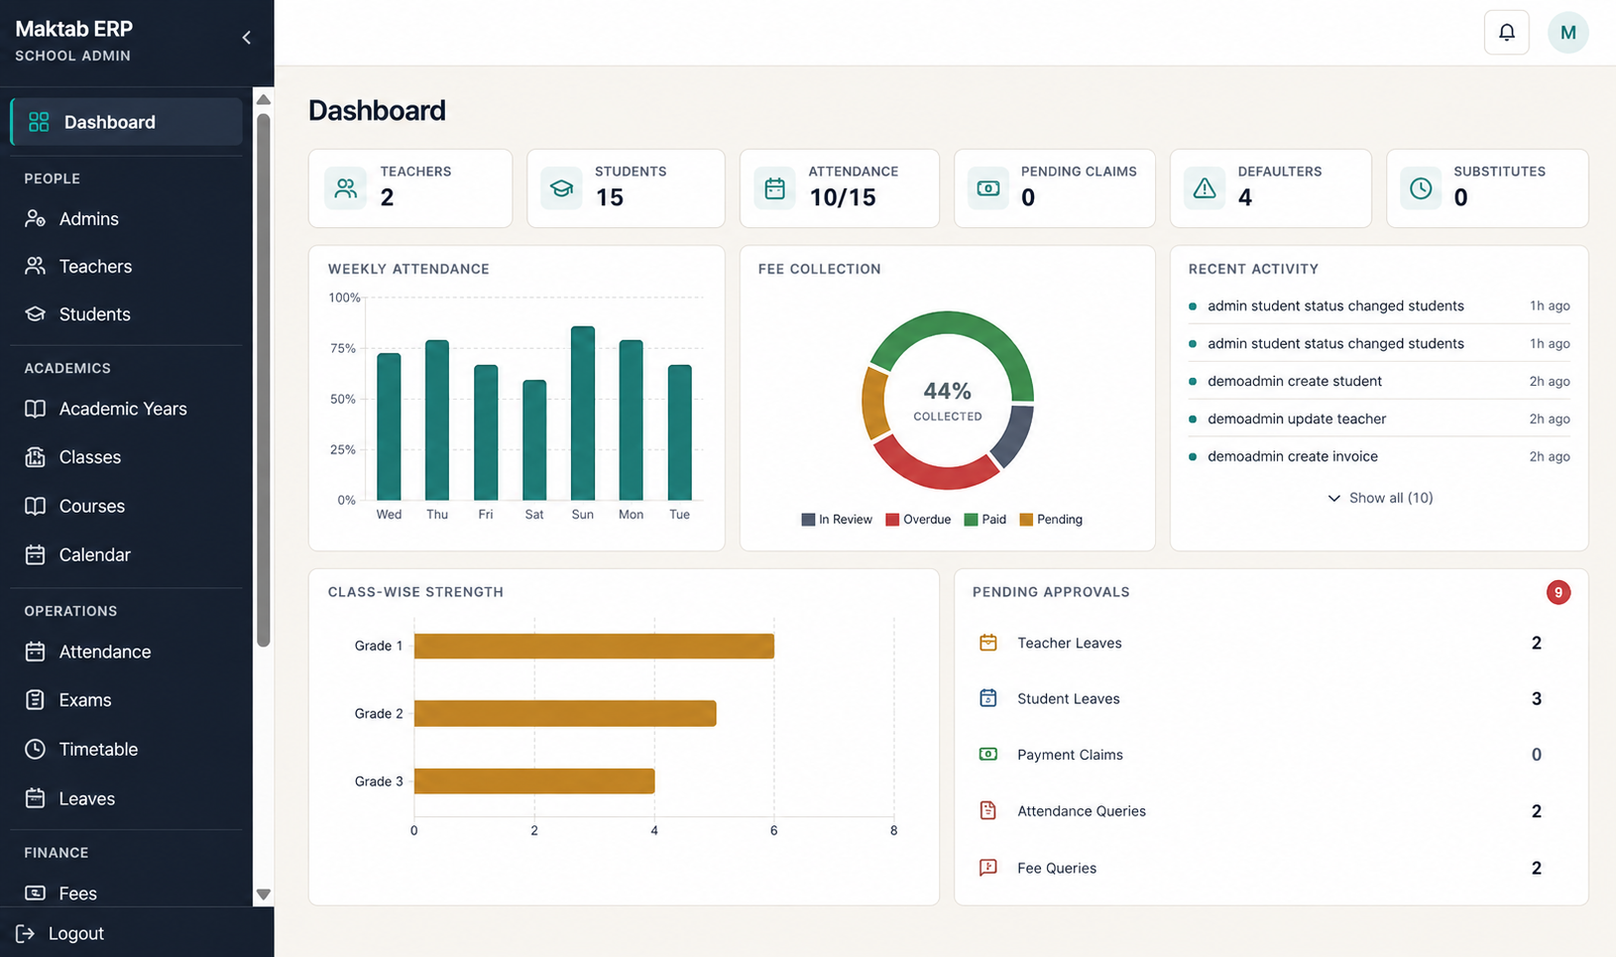The height and width of the screenshot is (957, 1616).
Task: Click the sidebar scroll up arrow
Action: [x=264, y=99]
